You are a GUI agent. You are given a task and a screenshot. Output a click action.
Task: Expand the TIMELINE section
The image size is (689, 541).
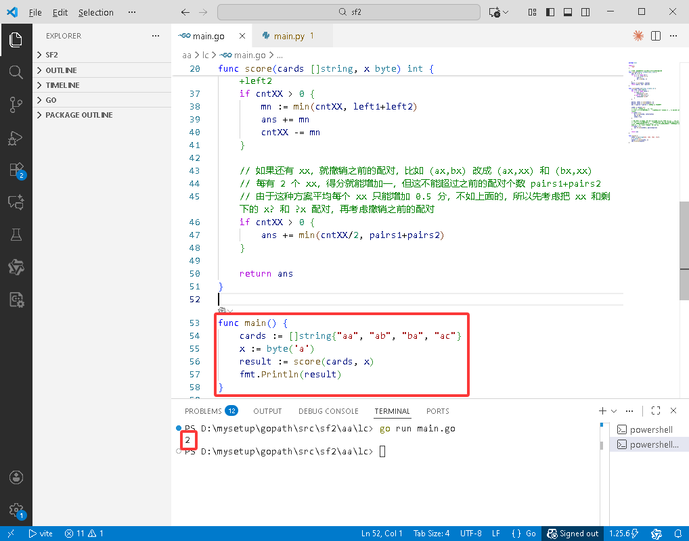click(102, 85)
